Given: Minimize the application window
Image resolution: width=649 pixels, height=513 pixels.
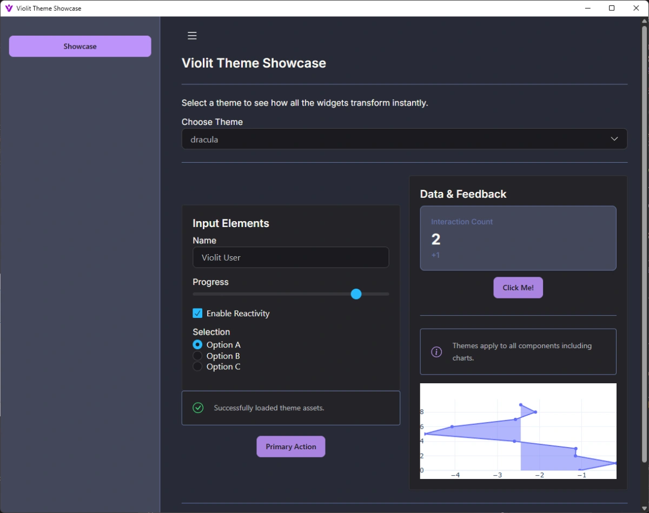Looking at the screenshot, I should click(587, 8).
